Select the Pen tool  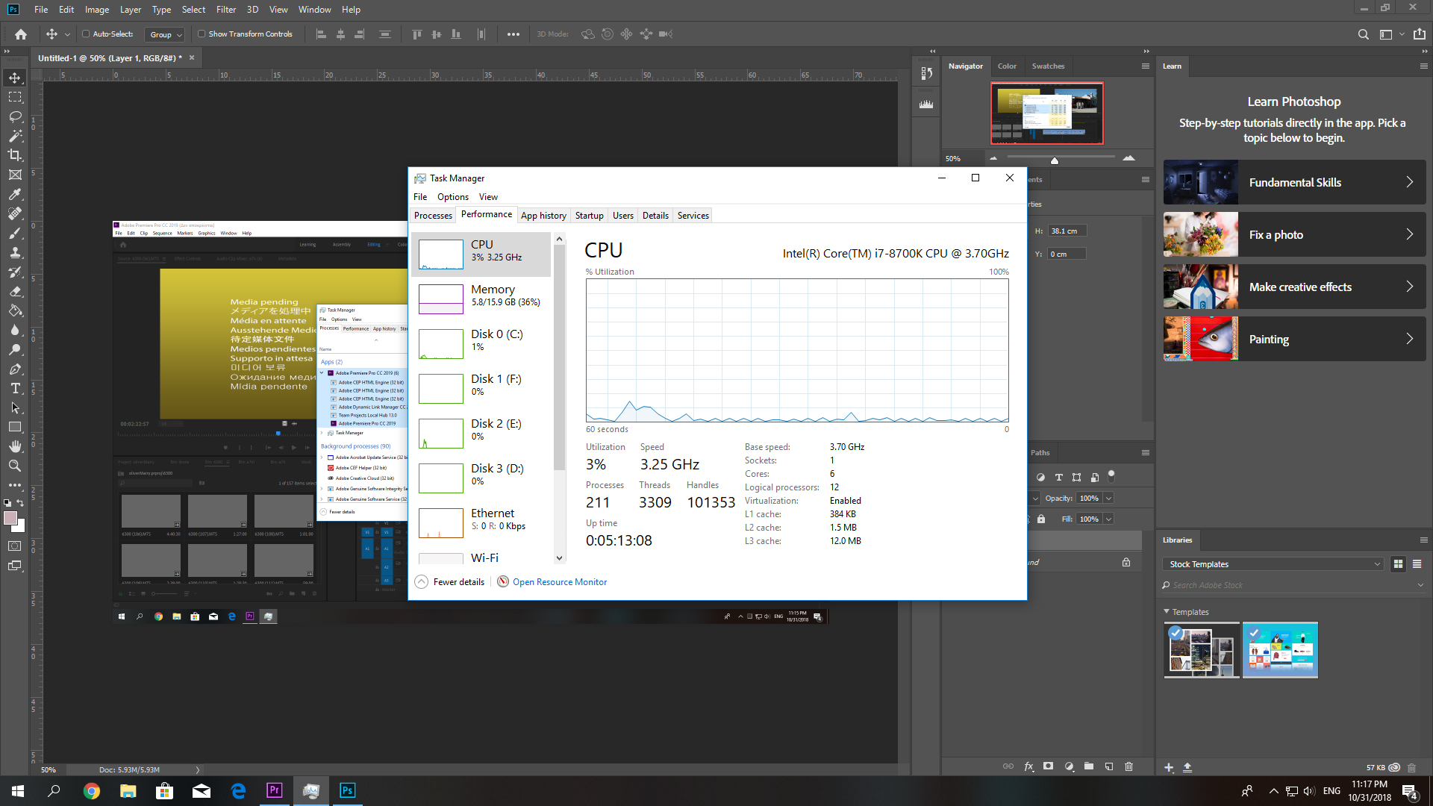[15, 369]
